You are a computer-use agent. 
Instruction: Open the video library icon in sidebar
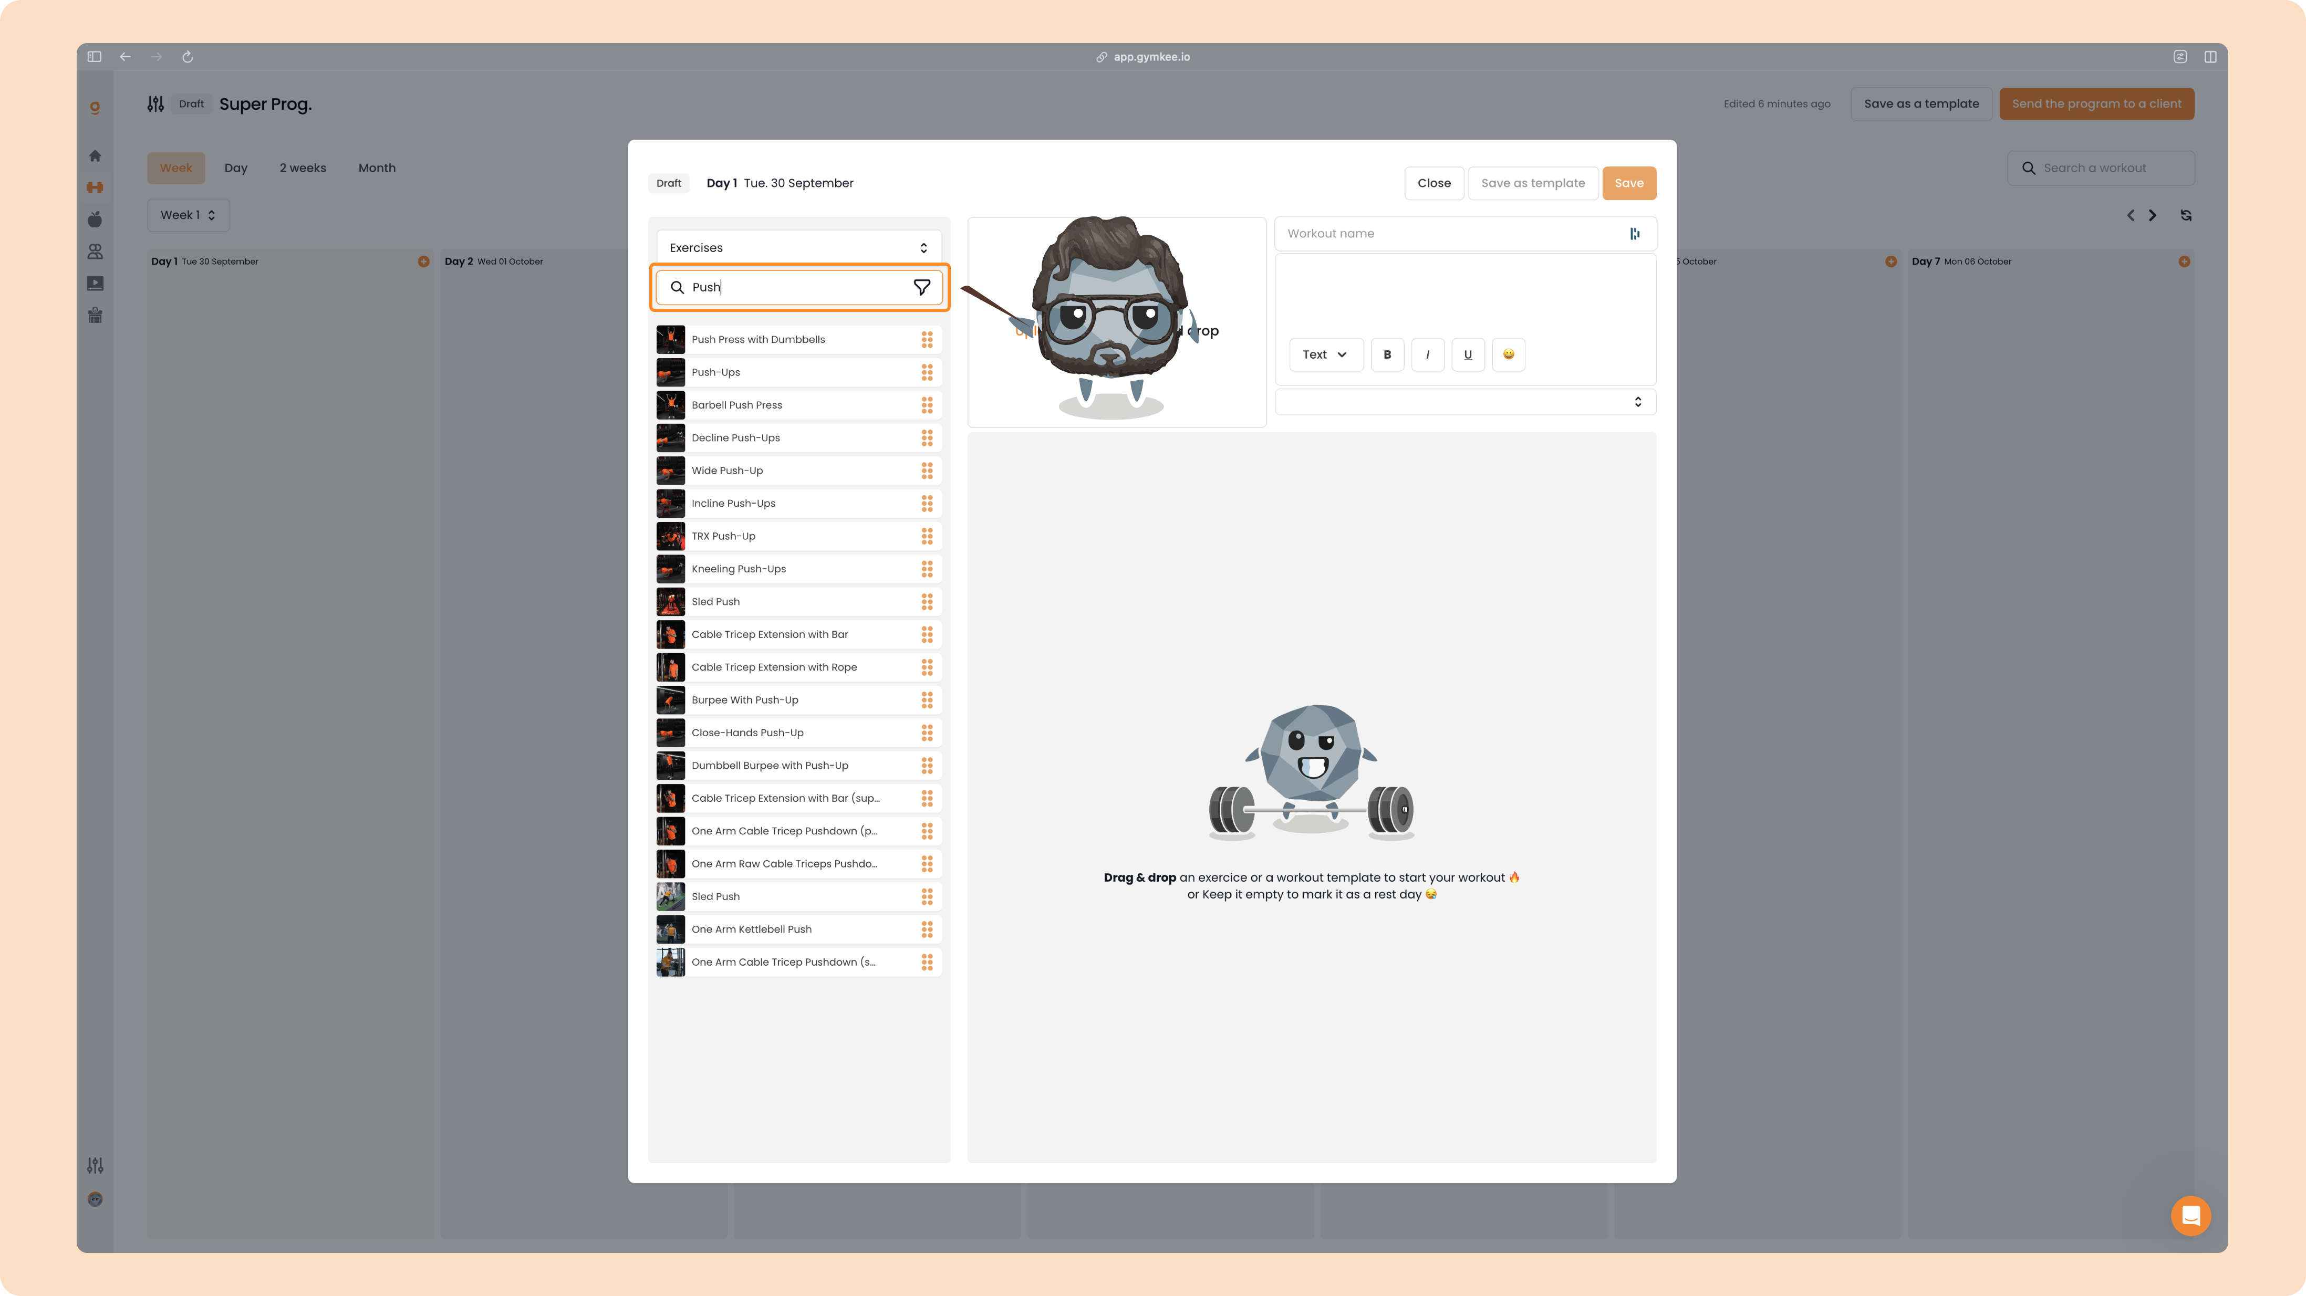tap(95, 284)
